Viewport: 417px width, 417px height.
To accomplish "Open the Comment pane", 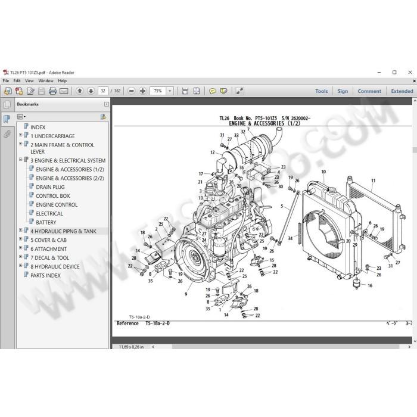I will (x=369, y=91).
